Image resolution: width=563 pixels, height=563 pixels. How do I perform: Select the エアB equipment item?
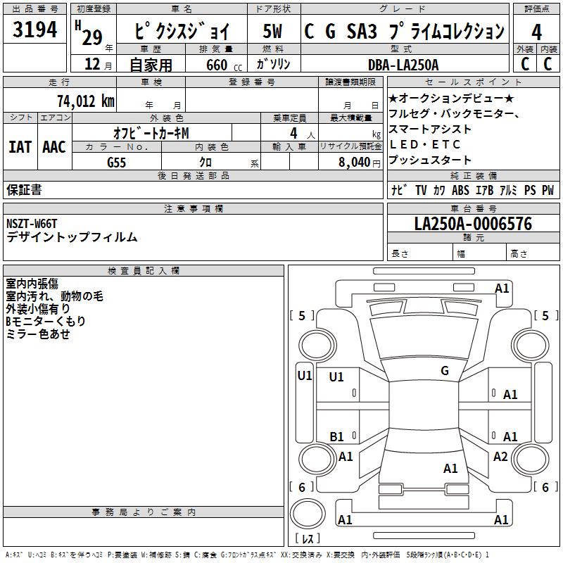tap(484, 190)
